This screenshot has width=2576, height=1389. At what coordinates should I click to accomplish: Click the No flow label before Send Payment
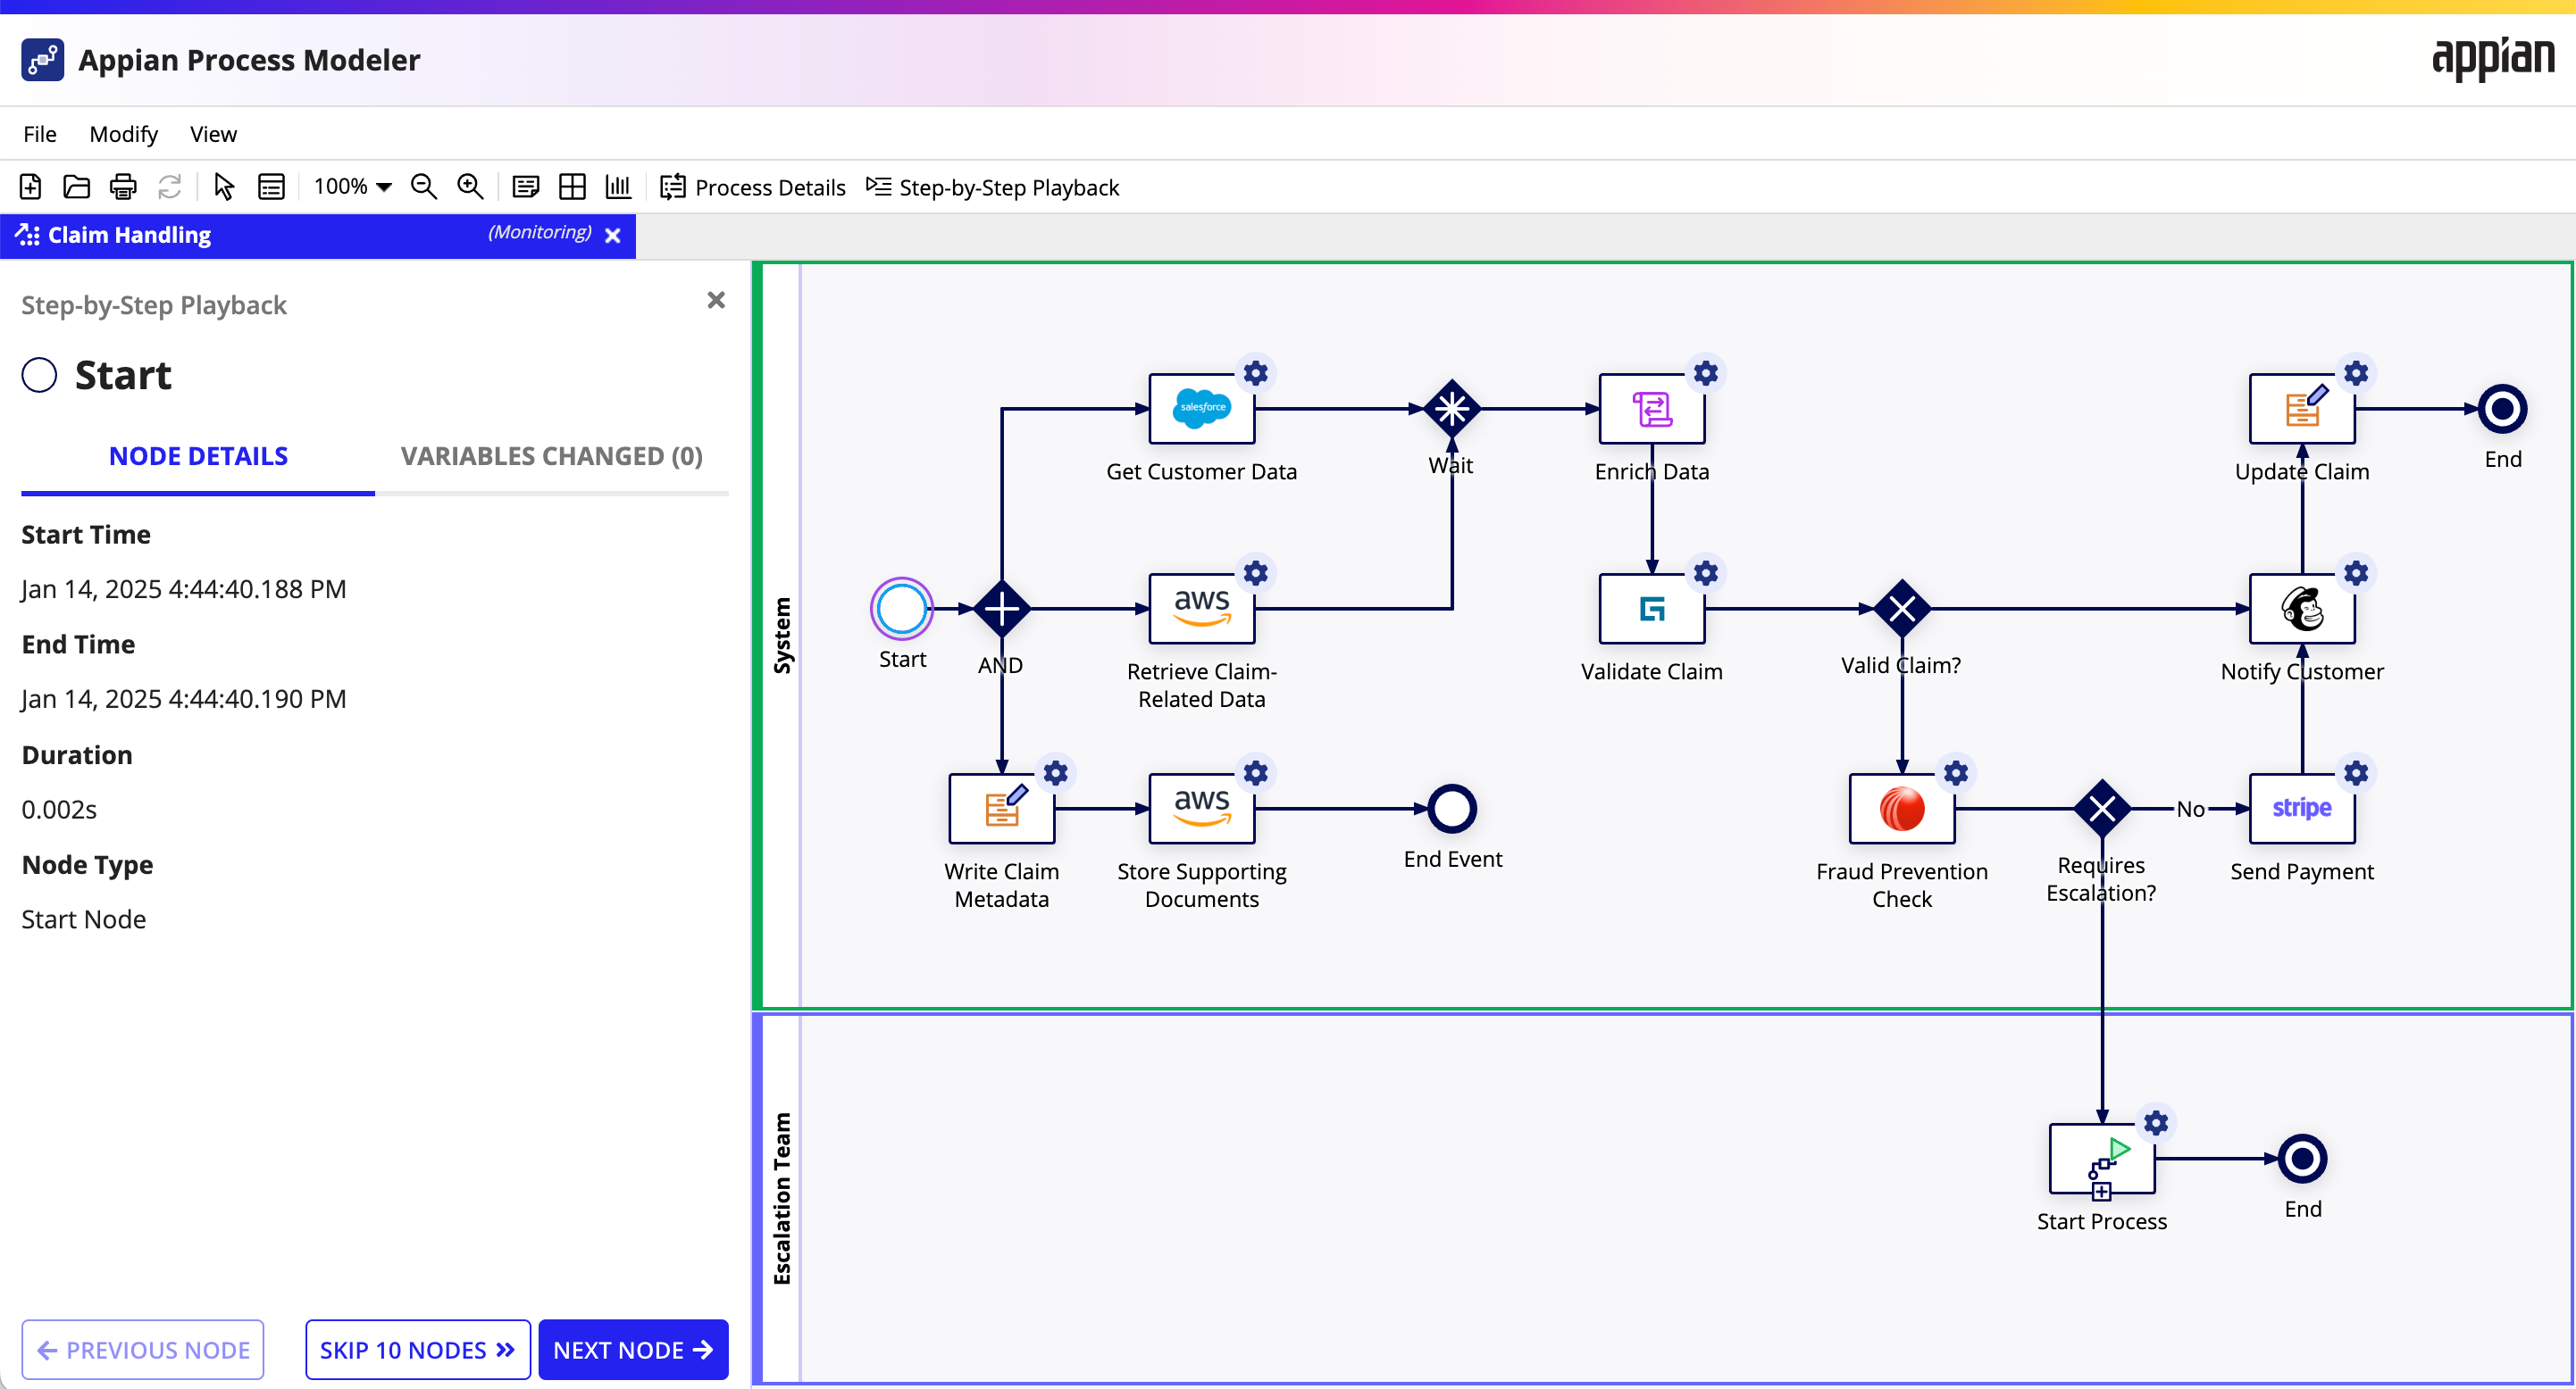(2190, 809)
